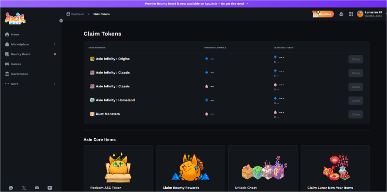Click the Duet Monsters pending SLP potion icon
387x192 pixels.
coord(207,114)
